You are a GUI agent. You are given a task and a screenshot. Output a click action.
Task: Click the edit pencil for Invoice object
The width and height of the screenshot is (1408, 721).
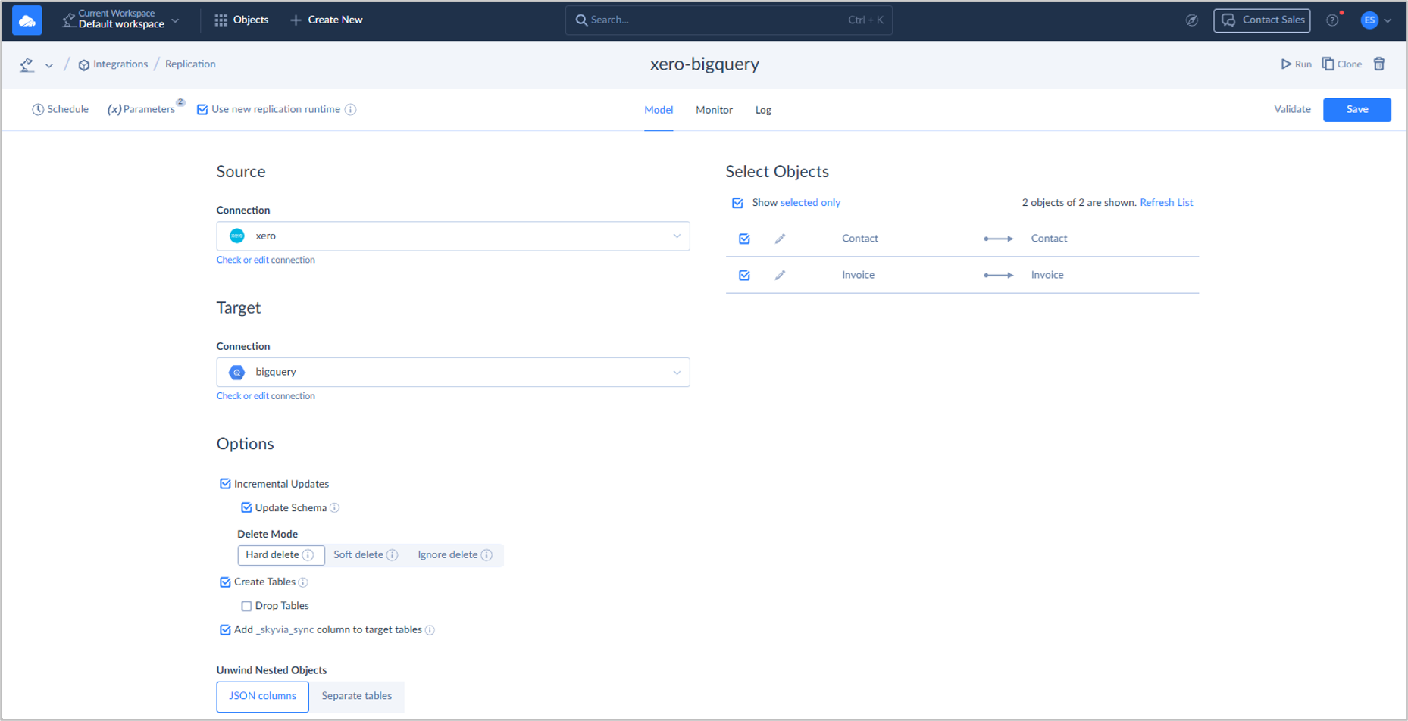[x=780, y=275]
